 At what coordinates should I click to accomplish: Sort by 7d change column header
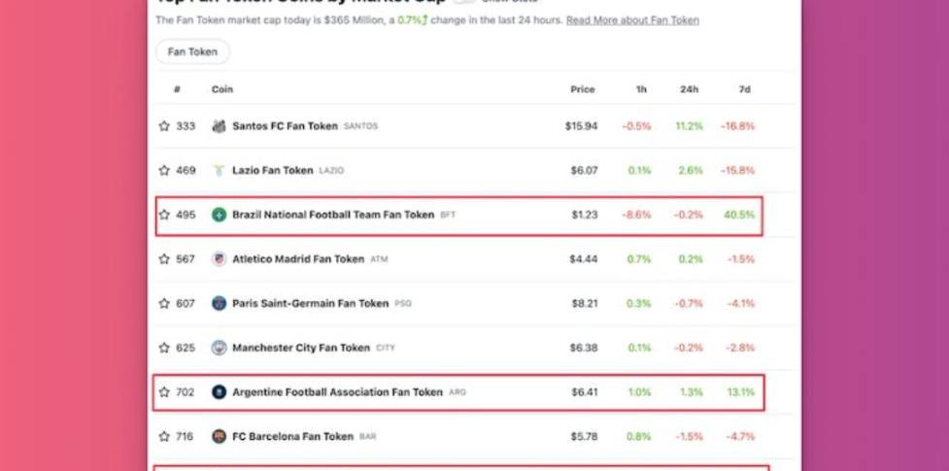[744, 89]
